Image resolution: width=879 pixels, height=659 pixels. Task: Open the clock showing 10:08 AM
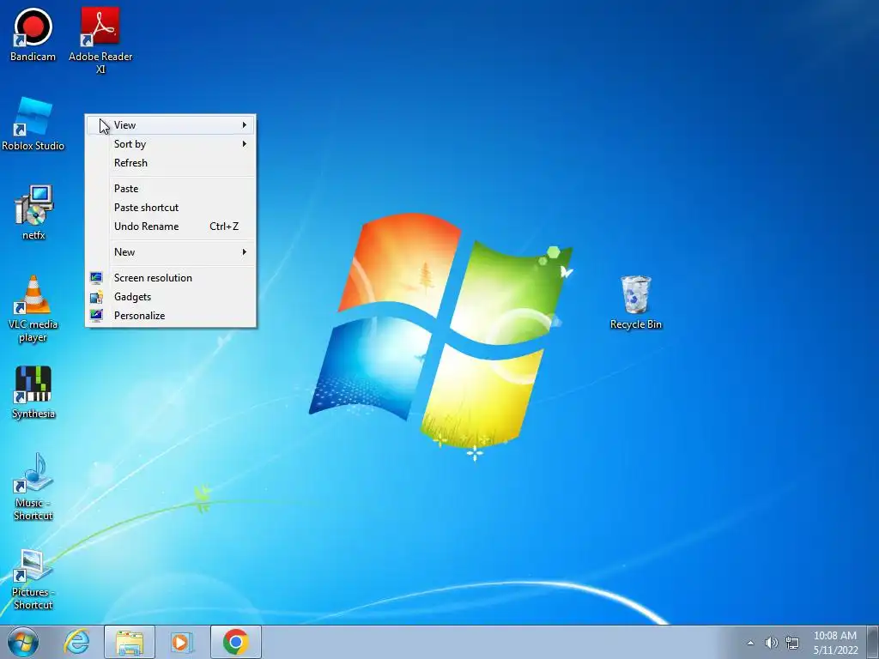tap(834, 636)
